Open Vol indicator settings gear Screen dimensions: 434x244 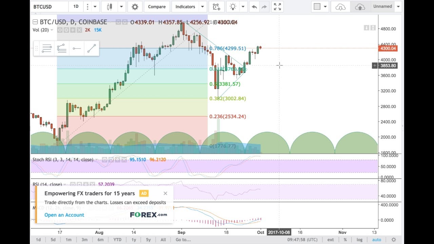click(66, 30)
